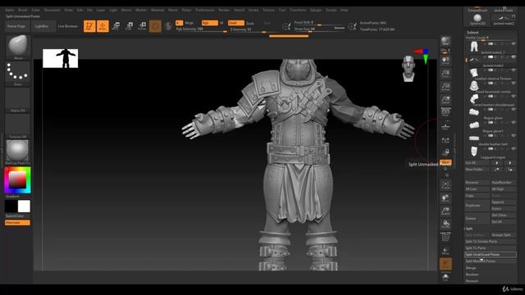Click the Rotate view icon in right shelf
Screen dimensions: 525x295
[x=445, y=224]
